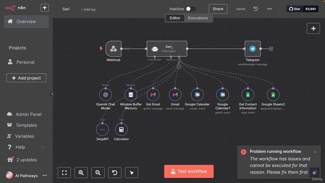Open workflow history
This screenshot has width=325, height=183.
pyautogui.click(x=255, y=9)
